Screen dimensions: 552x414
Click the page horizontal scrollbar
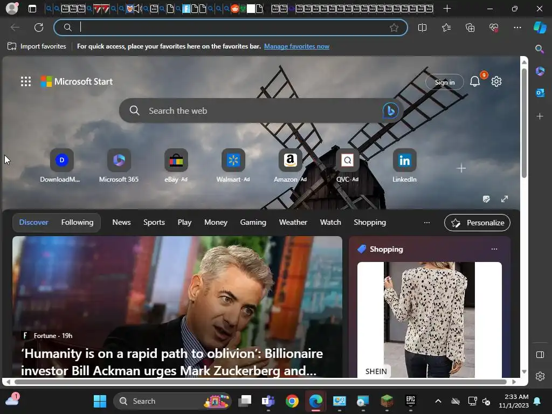click(260, 382)
